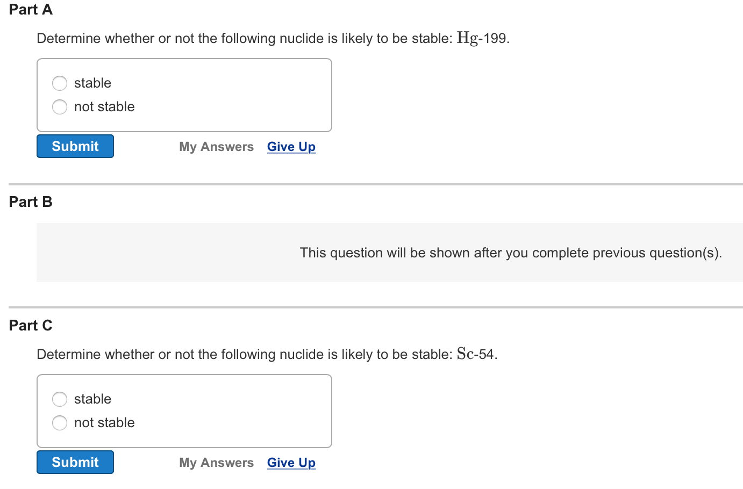Select "not stable" radio button for Part C
The height and width of the screenshot is (489, 743).
60,423
